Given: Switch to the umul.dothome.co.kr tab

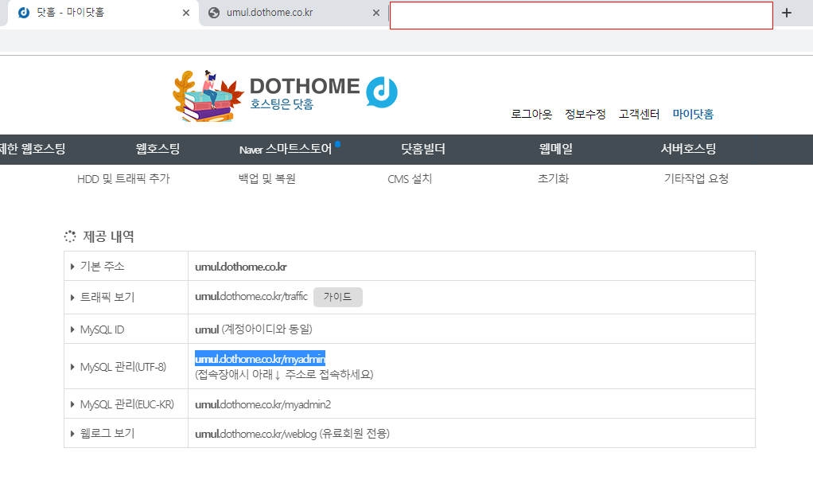Looking at the screenshot, I should click(294, 13).
